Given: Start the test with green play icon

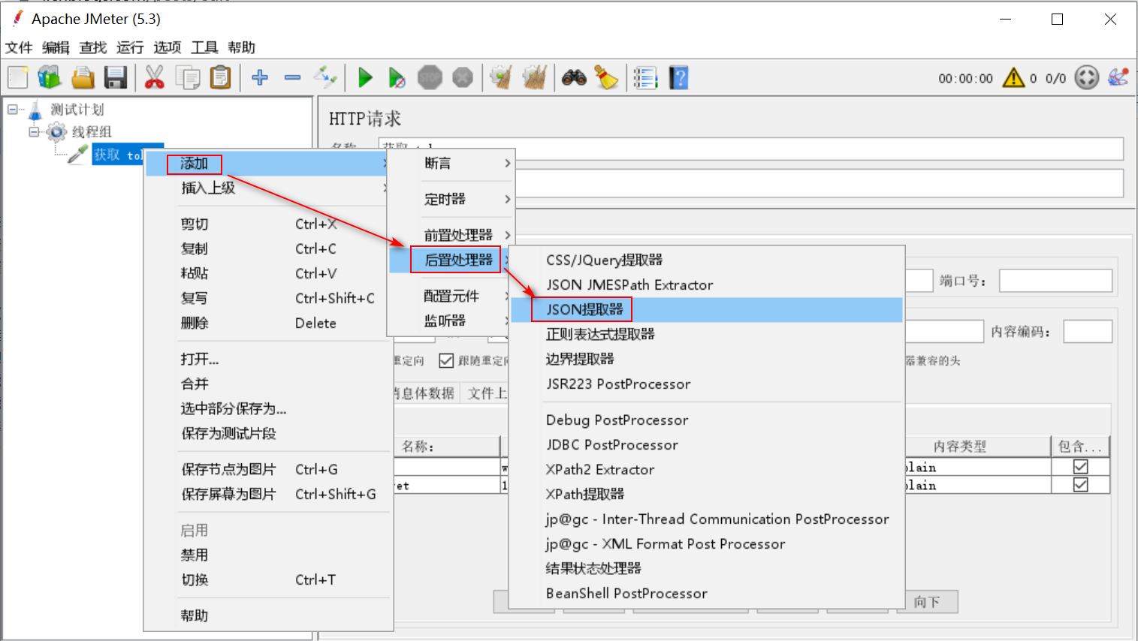Looking at the screenshot, I should (x=365, y=77).
